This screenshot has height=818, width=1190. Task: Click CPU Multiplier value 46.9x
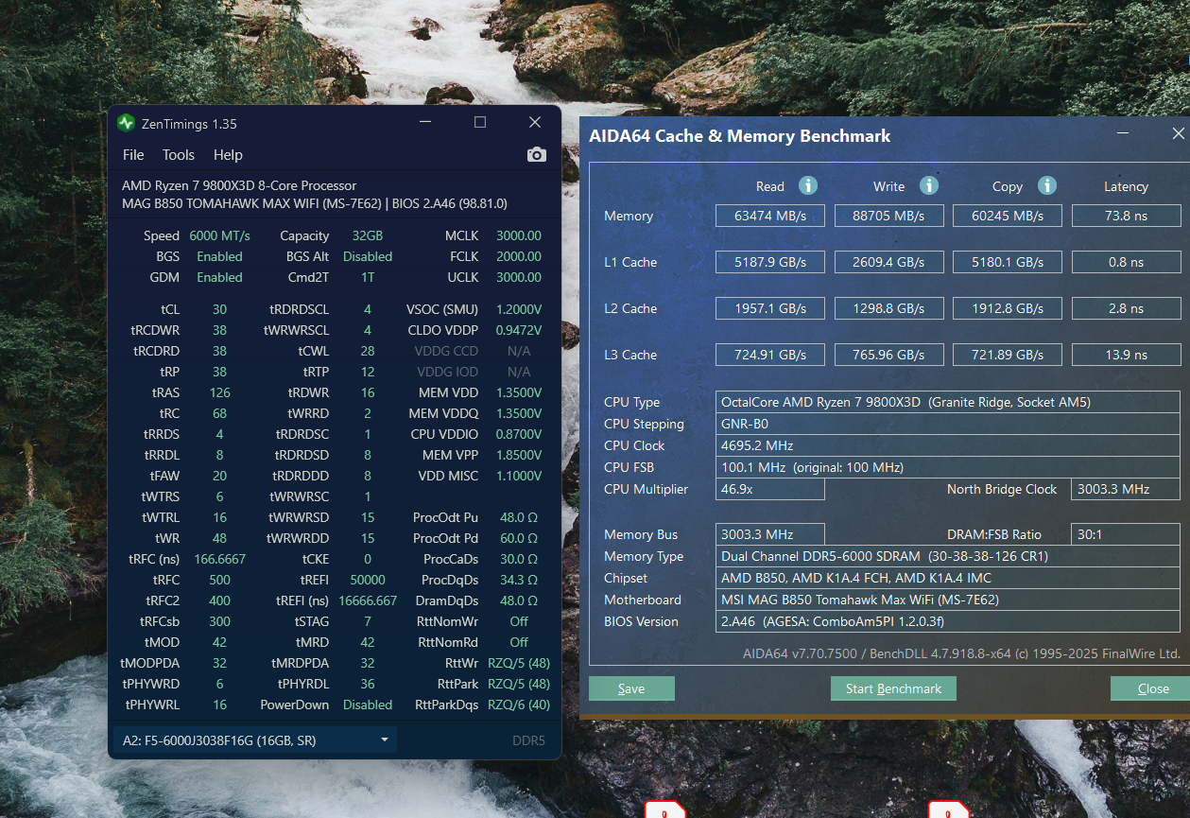(770, 489)
